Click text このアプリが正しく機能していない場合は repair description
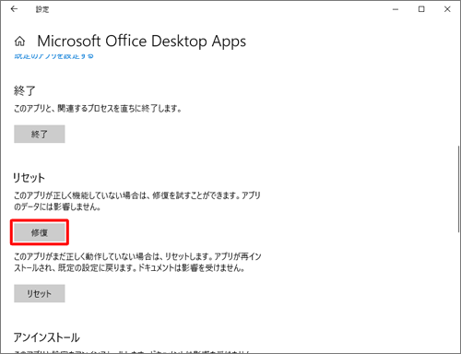Image resolution: width=461 pixels, height=354 pixels. click(137, 201)
